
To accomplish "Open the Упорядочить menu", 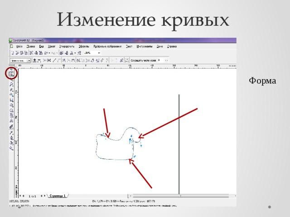I will 67,46.
